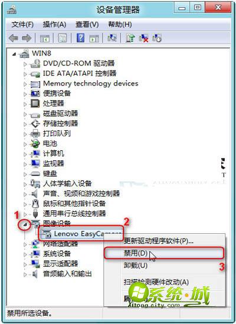Open the 文件(F) menu
This screenshot has height=324, width=236.
pos(22,25)
